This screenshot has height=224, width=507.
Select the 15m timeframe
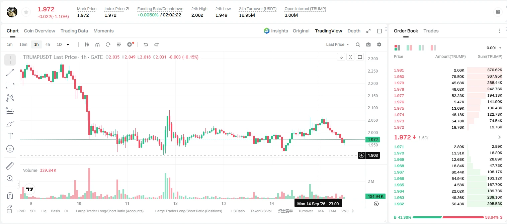tap(23, 44)
